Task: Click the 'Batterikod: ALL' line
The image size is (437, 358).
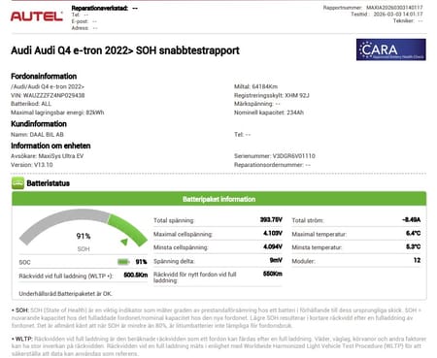Action: tap(31, 104)
